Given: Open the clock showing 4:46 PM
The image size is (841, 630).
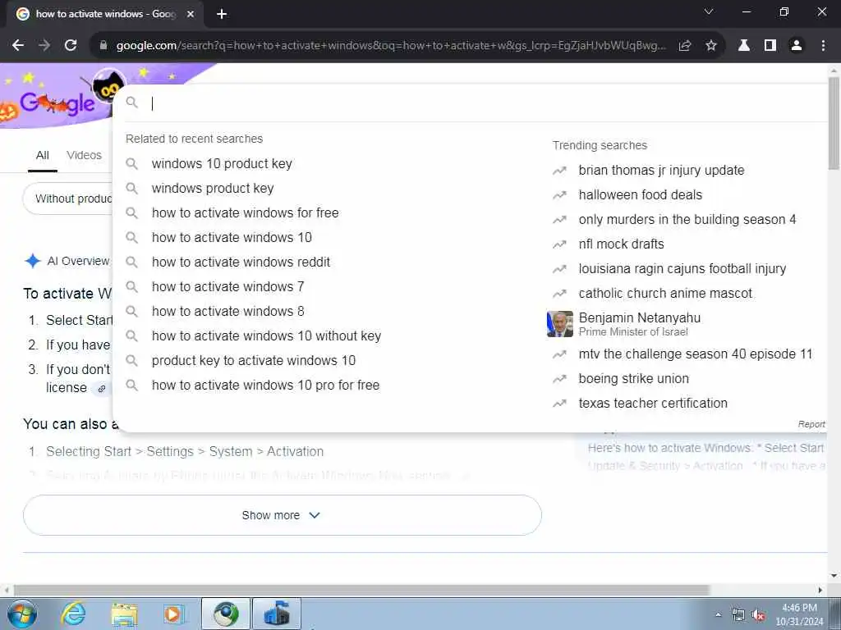Looking at the screenshot, I should 799,614.
